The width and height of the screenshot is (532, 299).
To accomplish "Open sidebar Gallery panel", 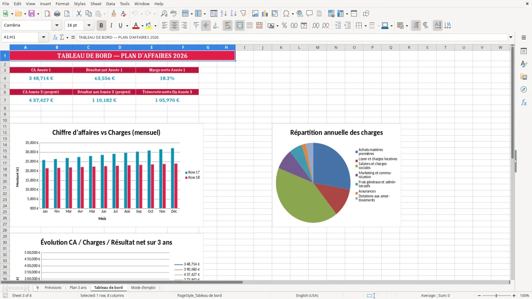I will point(524,77).
